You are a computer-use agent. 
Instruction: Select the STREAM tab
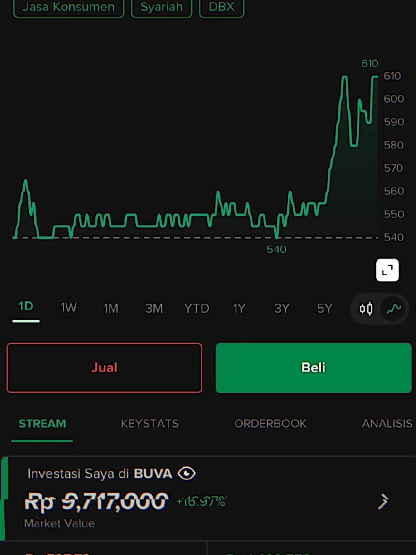click(x=42, y=423)
